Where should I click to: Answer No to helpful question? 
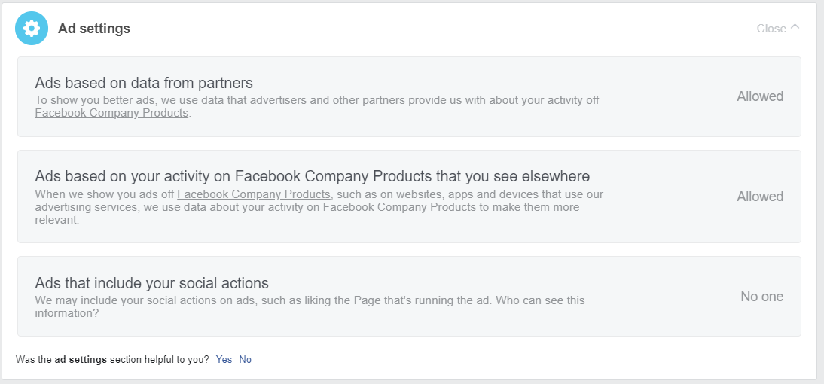(x=245, y=360)
